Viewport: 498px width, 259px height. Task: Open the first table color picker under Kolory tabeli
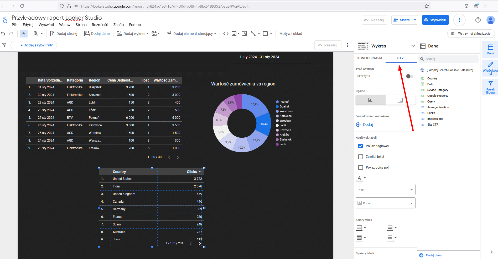(x=361, y=228)
